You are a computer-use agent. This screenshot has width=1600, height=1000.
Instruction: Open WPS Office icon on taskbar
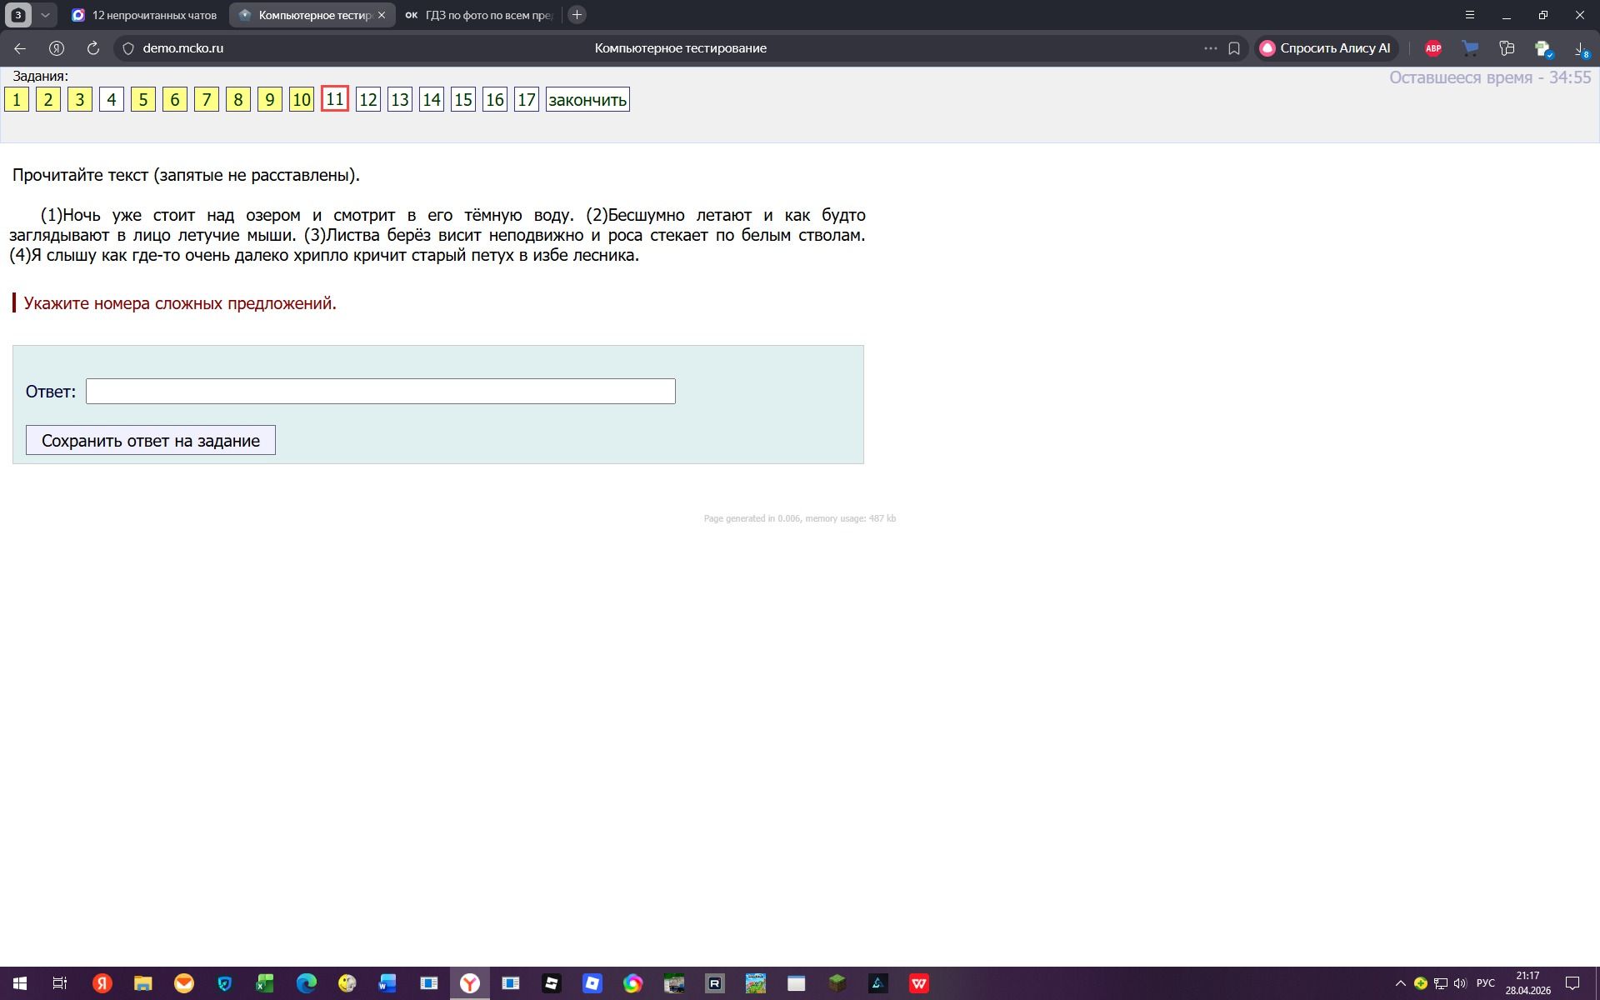pyautogui.click(x=919, y=983)
